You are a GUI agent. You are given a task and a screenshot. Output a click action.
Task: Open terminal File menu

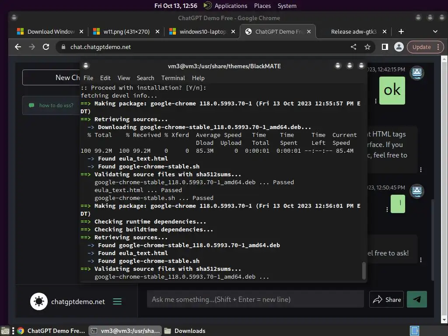(88, 78)
